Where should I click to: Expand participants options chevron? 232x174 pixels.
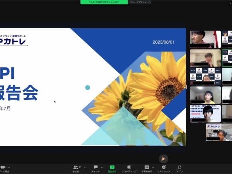(x=85, y=167)
